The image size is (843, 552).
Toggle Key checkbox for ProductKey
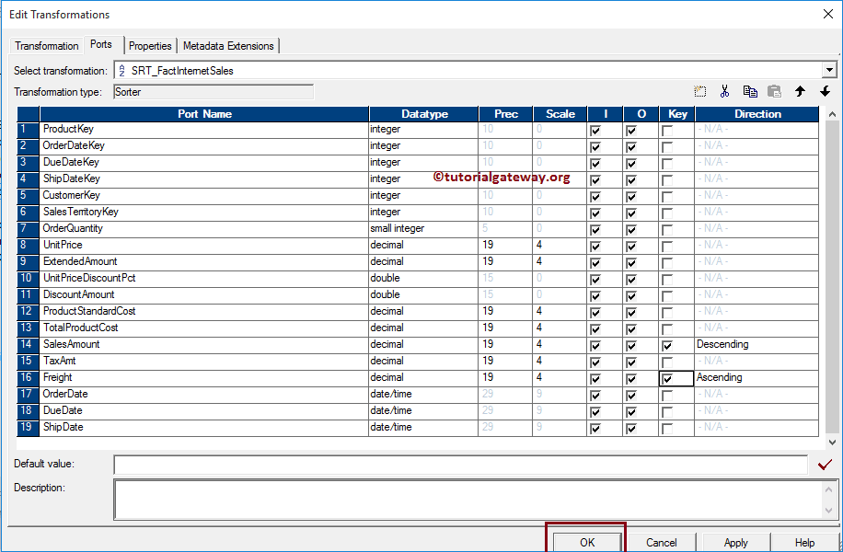coord(667,131)
